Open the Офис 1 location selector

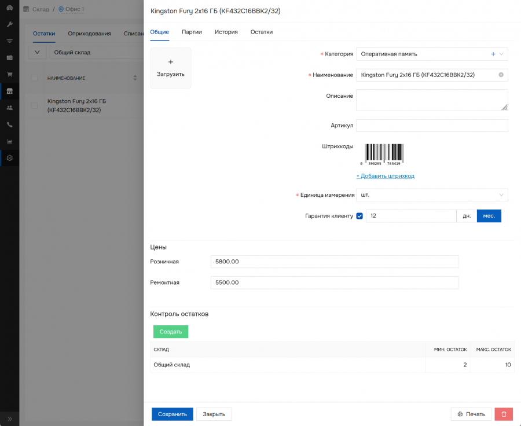tap(71, 9)
